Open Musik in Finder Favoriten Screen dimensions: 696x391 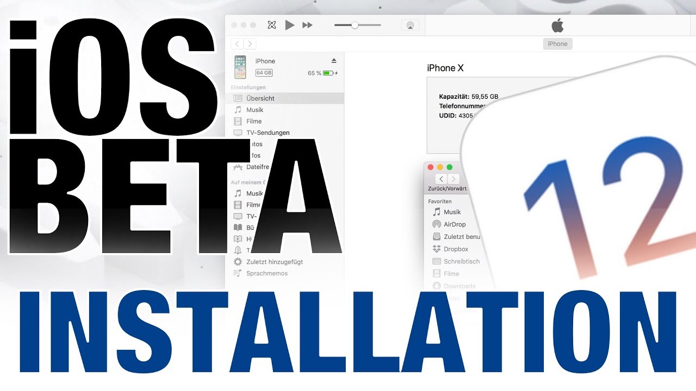point(452,212)
